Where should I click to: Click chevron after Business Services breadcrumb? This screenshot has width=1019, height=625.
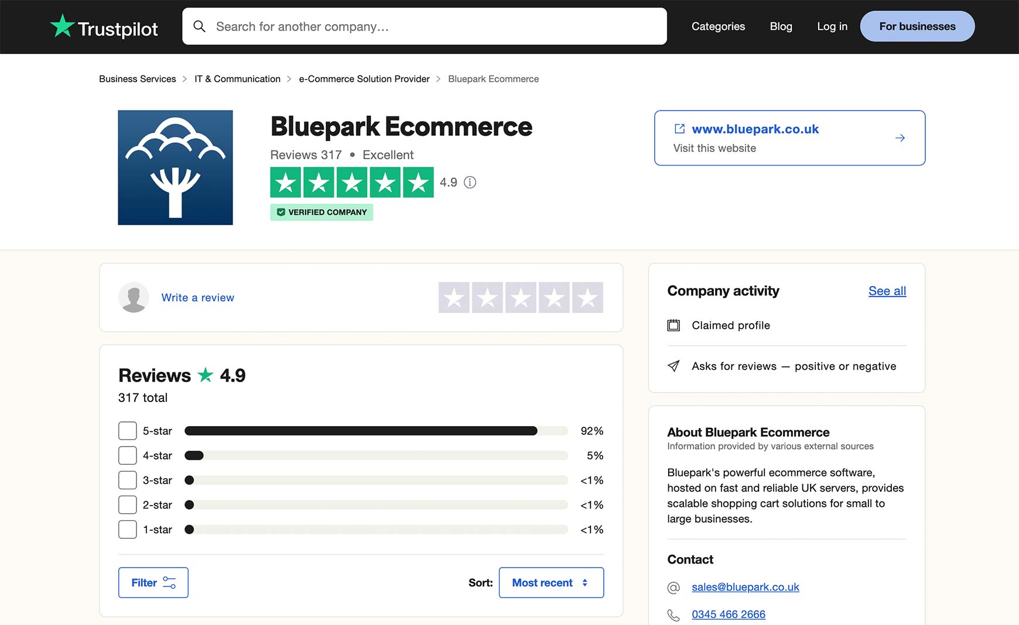pos(185,79)
